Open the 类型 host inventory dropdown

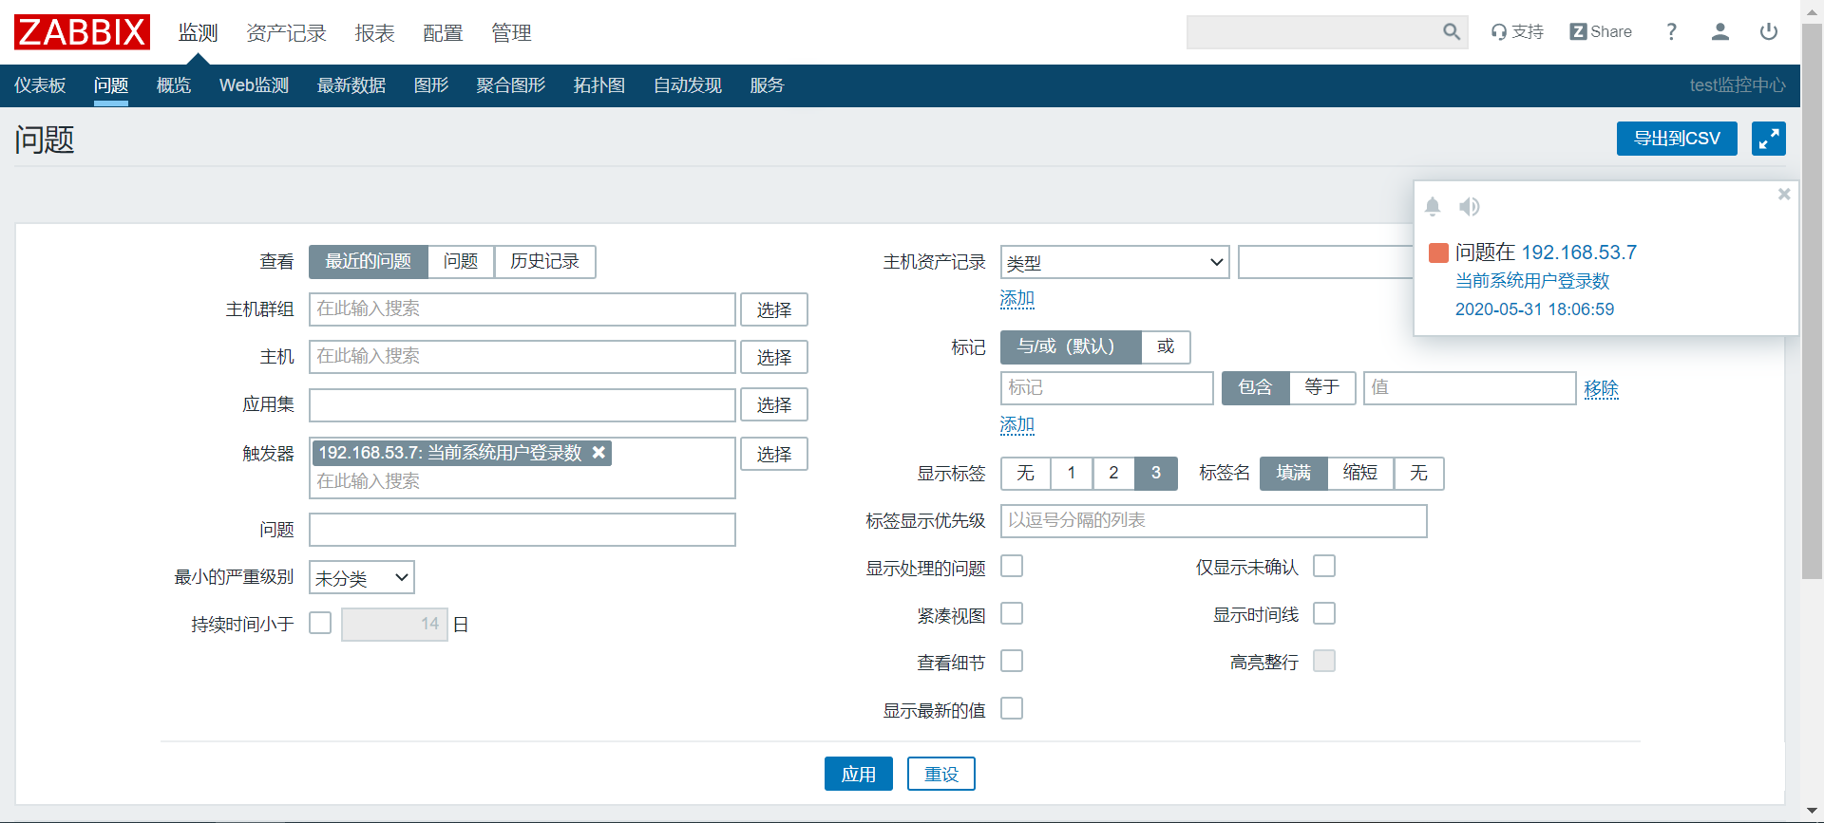(1114, 262)
